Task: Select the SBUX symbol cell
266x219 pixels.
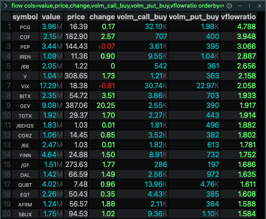Action: point(25,214)
